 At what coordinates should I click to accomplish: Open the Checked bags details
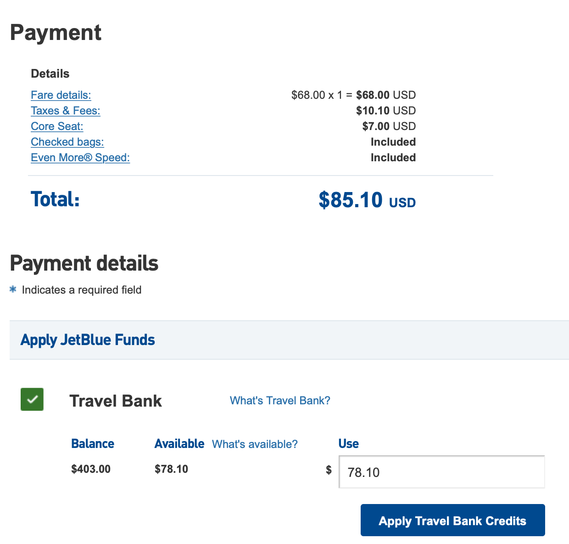67,142
